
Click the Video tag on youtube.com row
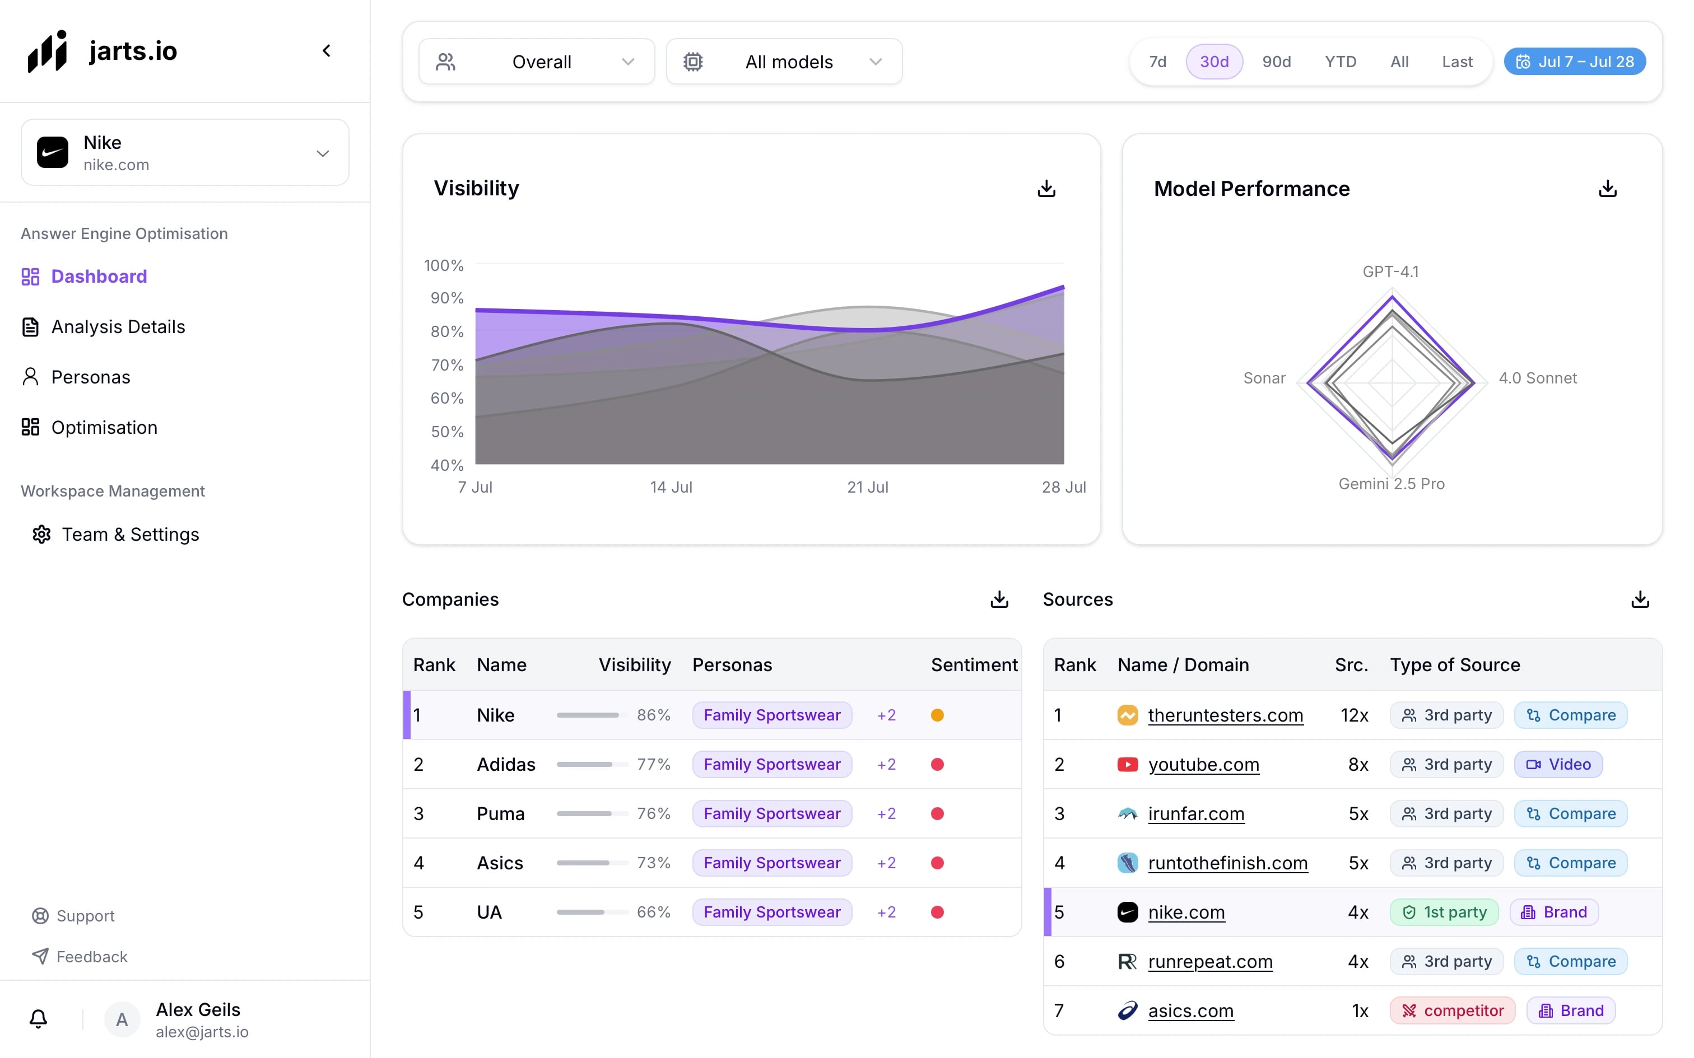point(1558,764)
